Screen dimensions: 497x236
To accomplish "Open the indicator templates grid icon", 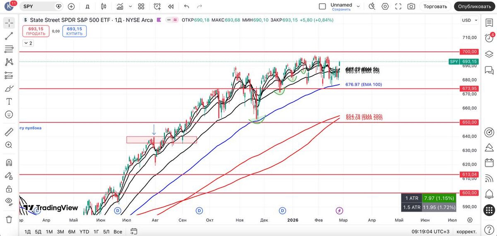I will (141, 7).
